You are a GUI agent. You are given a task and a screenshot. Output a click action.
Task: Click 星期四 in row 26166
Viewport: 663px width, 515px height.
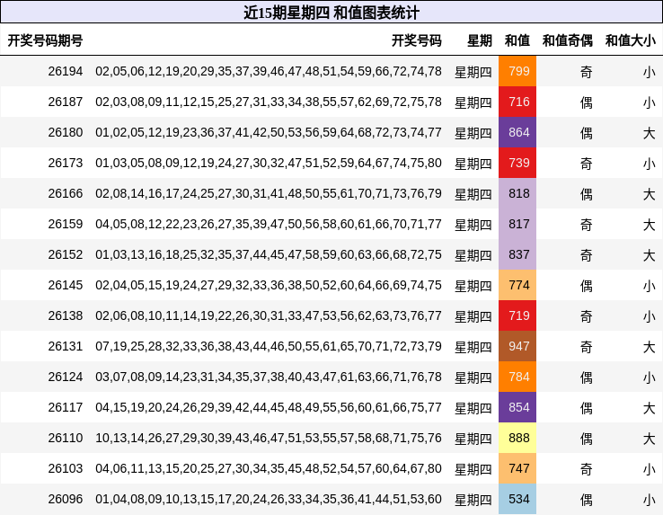click(473, 194)
